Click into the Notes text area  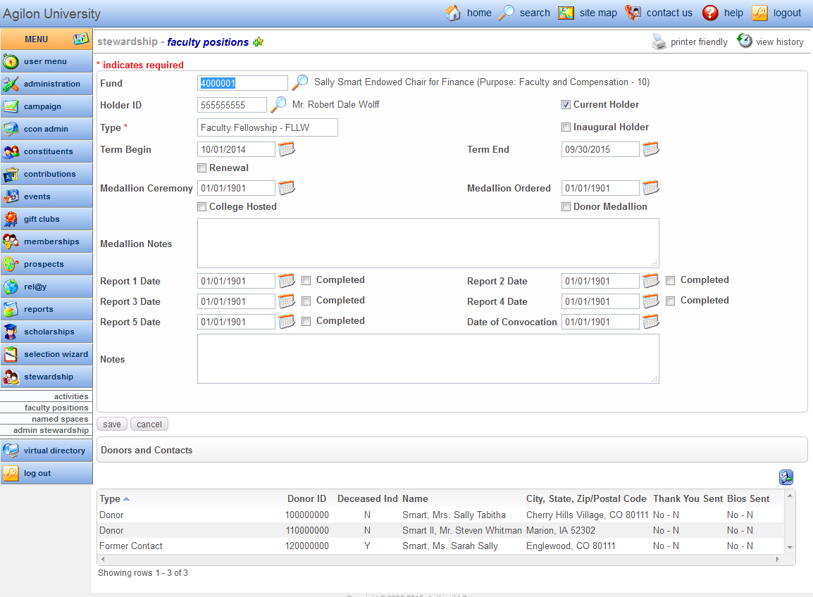[428, 358]
